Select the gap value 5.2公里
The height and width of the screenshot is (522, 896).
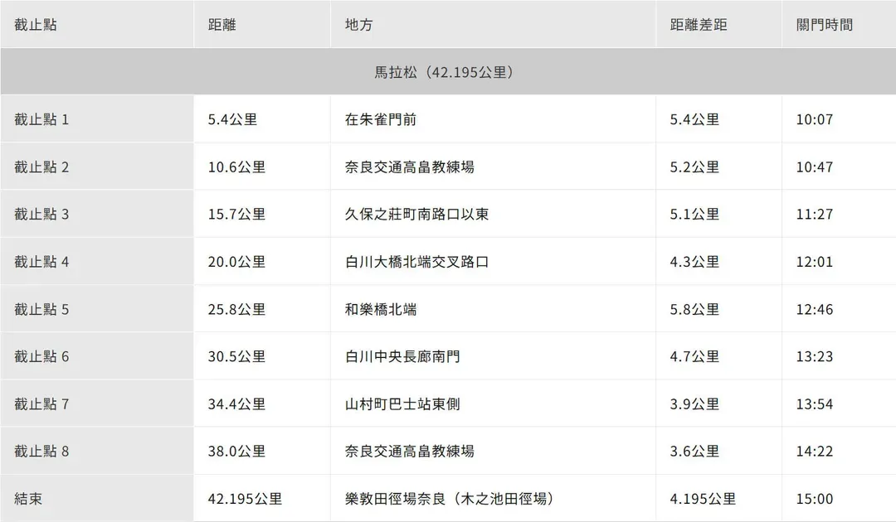[x=694, y=167]
